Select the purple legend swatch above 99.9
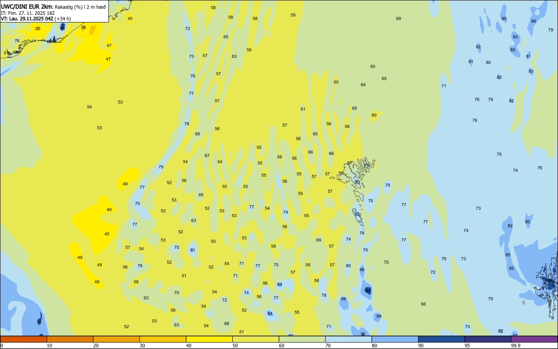Image resolution: width=558 pixels, height=349 pixels. [534, 339]
